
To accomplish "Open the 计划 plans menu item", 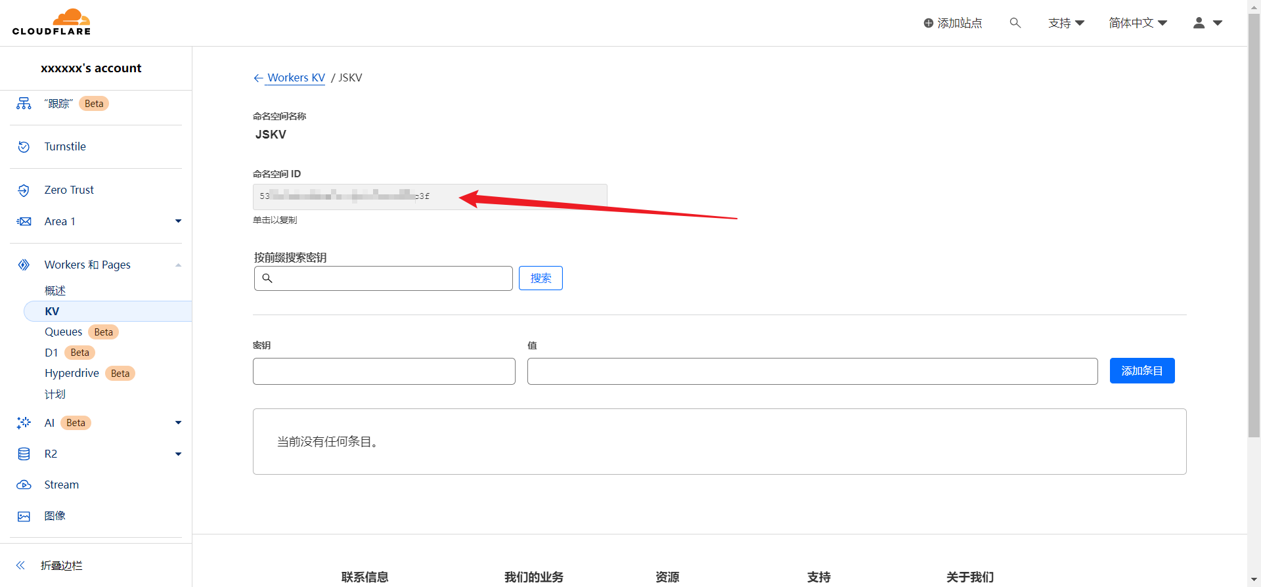I will (x=55, y=394).
